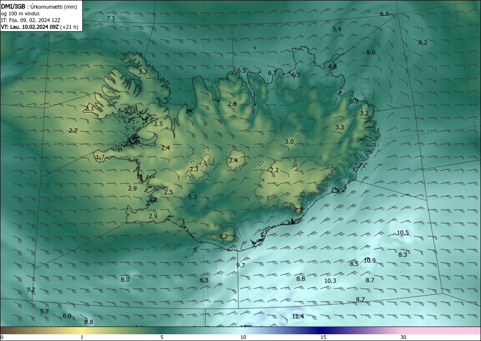The image size is (481, 341).
Task: Click the 4.8 value on the northeast peninsula
Action: 332,66
